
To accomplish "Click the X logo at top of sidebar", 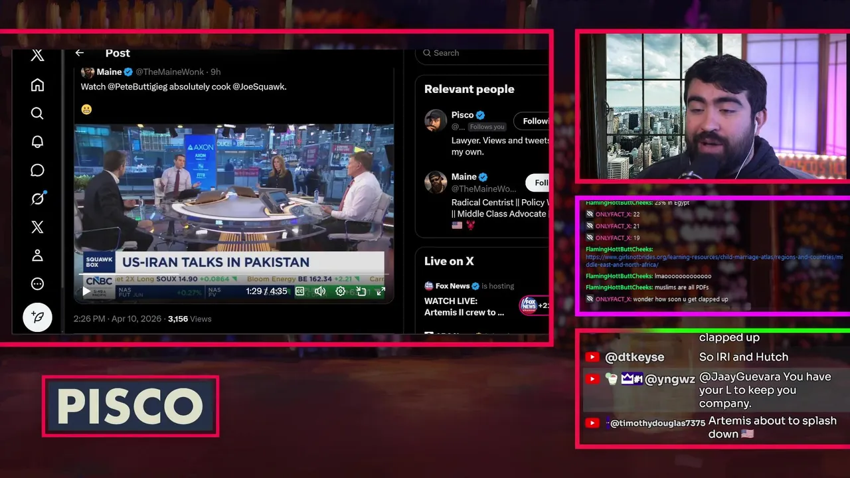I will 37,55.
